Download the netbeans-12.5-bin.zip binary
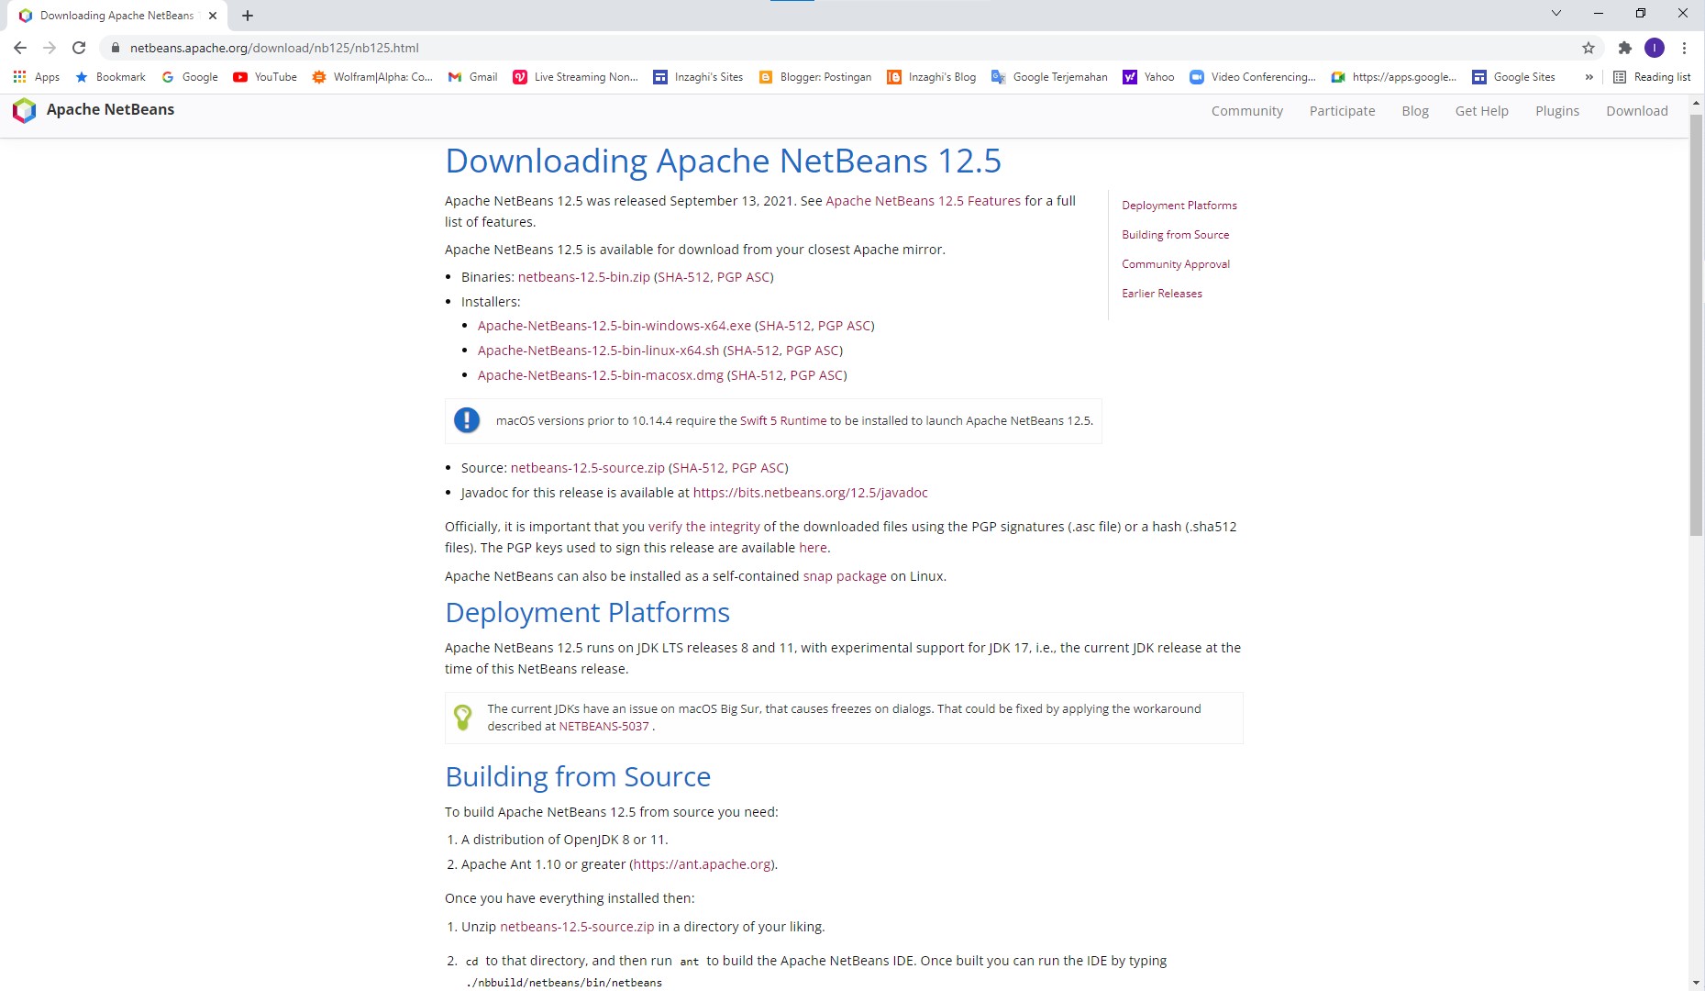This screenshot has width=1705, height=991. (x=582, y=276)
